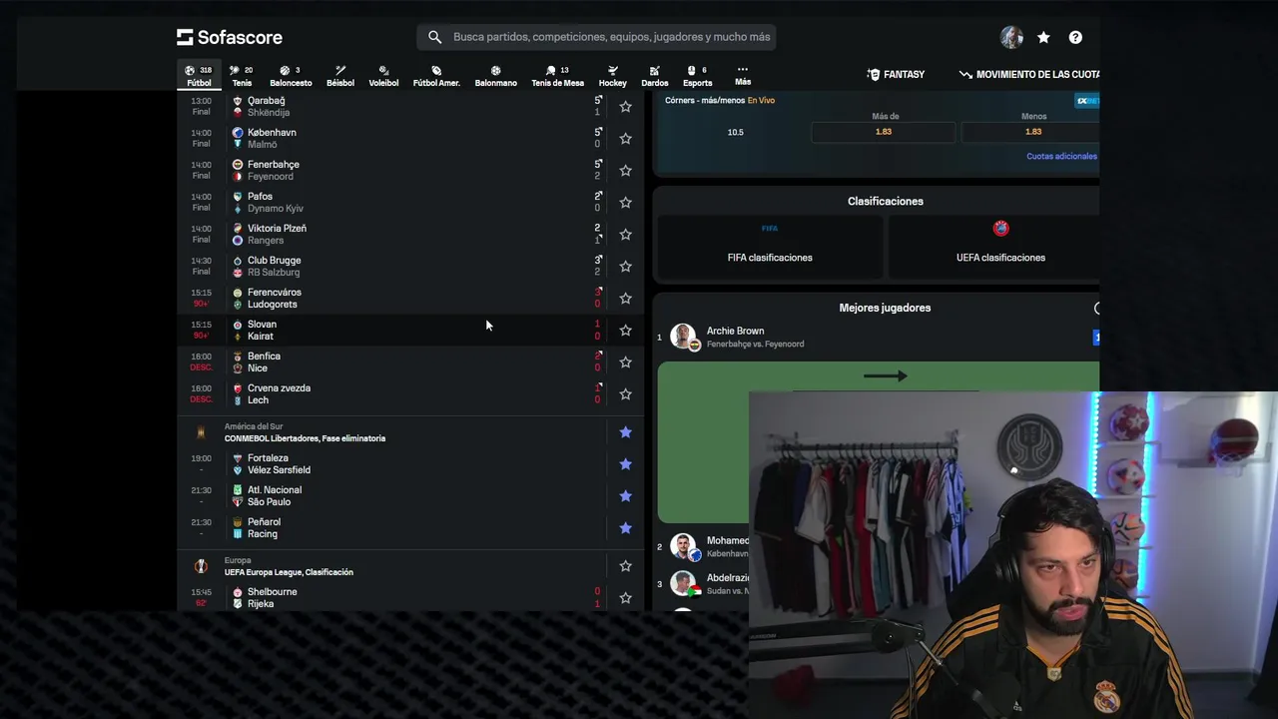Click the 1x bookmaker logo badge
This screenshot has height=719, width=1278.
[x=1087, y=101]
